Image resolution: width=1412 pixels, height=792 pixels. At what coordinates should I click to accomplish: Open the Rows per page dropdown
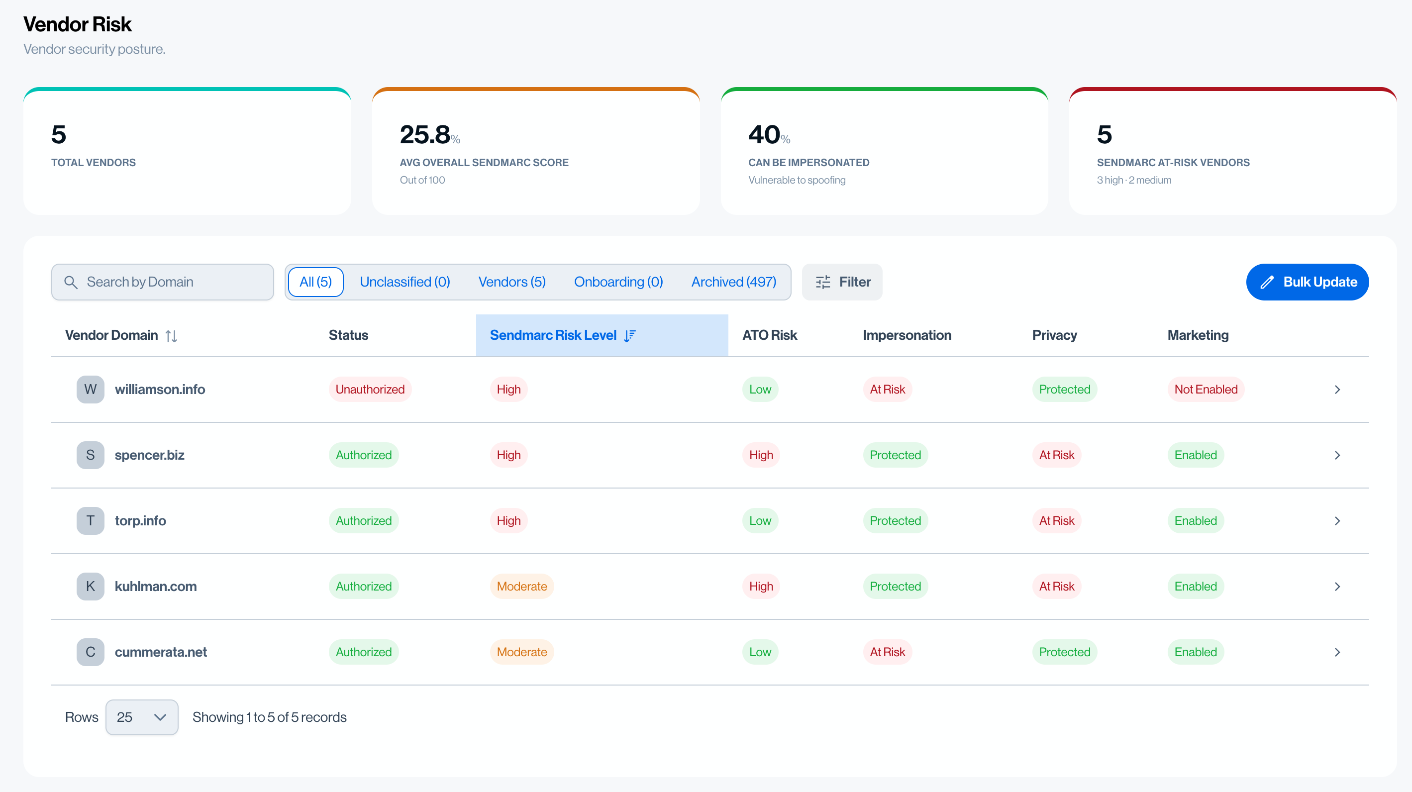tap(142, 717)
